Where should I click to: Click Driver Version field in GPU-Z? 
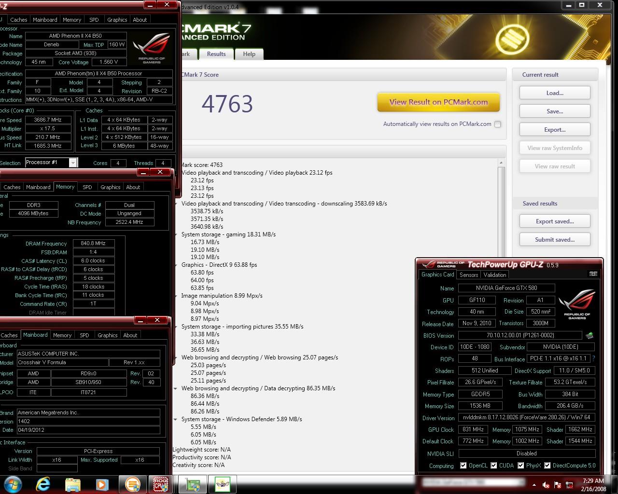(526, 418)
